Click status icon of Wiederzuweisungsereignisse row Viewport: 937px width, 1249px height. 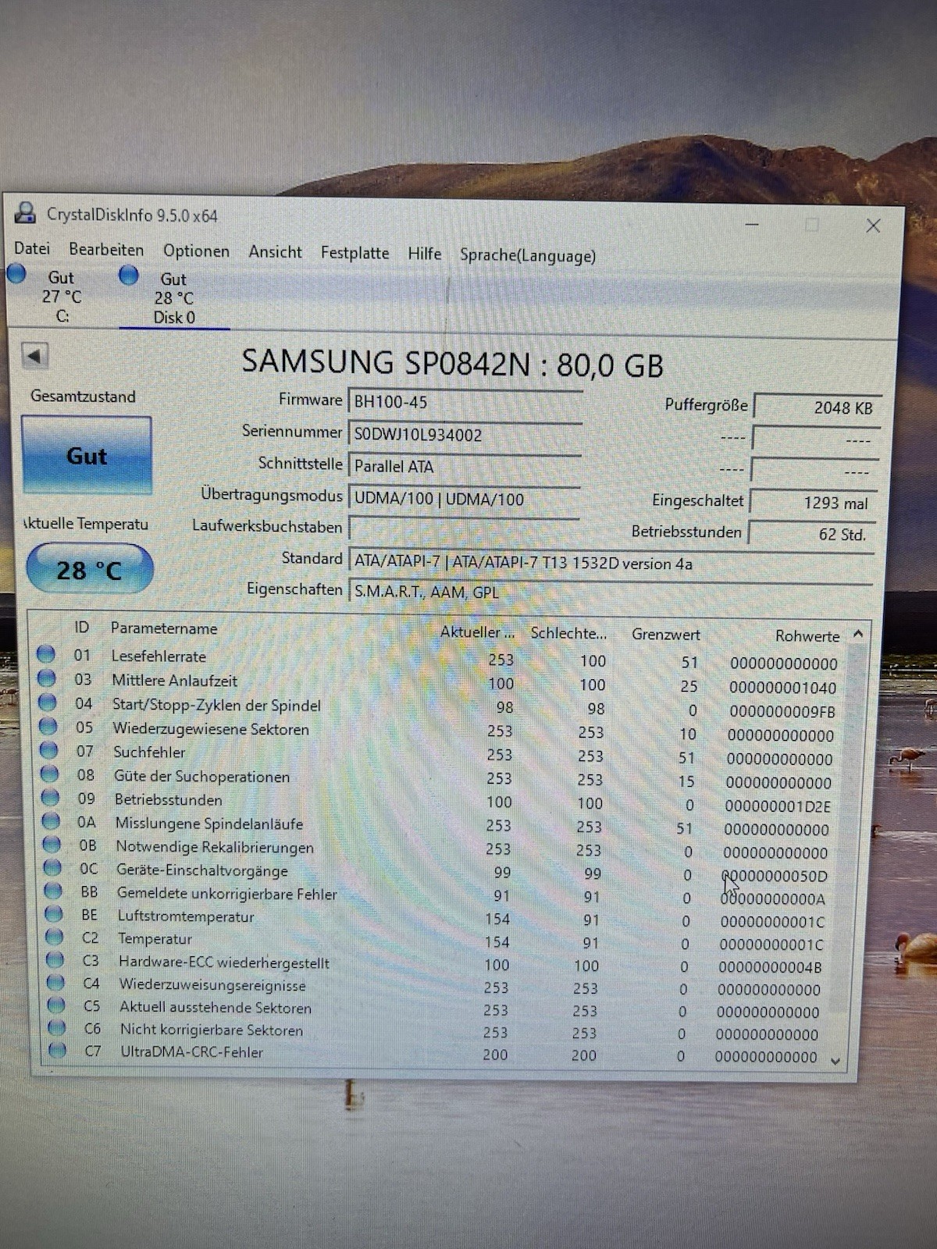click(56, 982)
